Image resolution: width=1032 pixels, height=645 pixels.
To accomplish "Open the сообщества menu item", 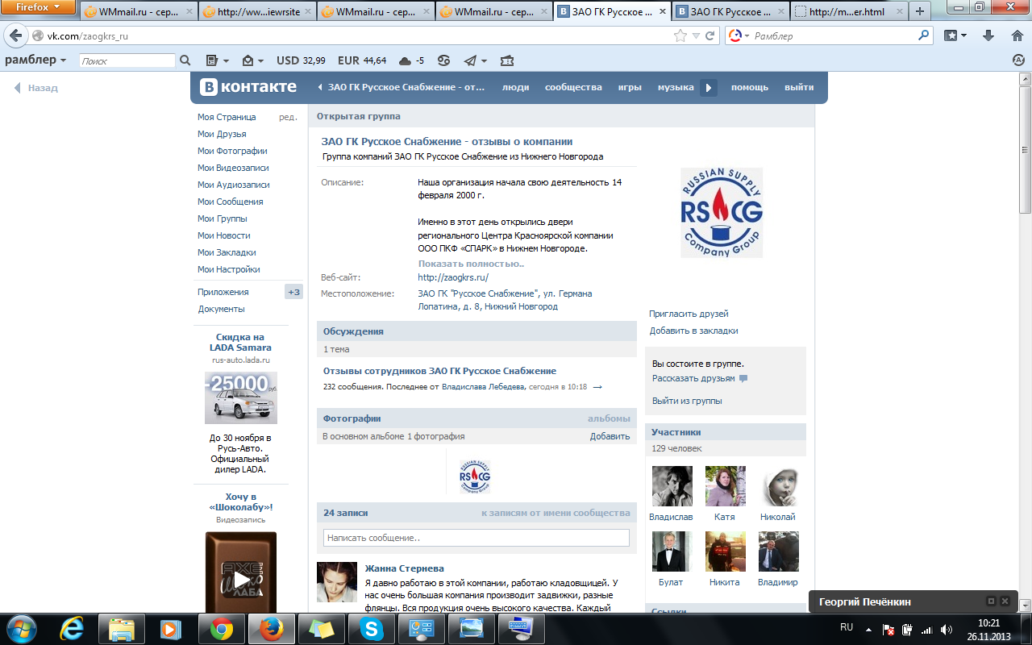I will (573, 87).
